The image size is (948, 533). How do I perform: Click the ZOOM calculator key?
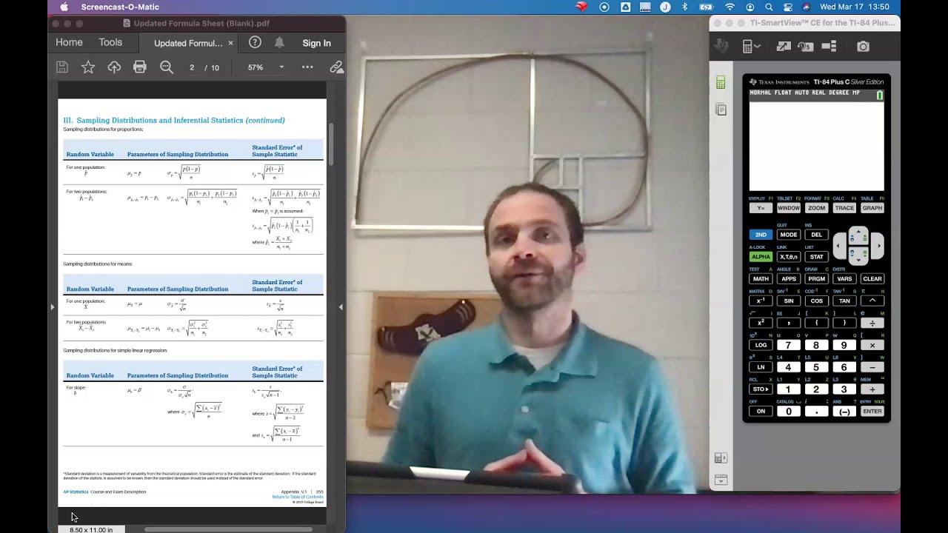[816, 208]
